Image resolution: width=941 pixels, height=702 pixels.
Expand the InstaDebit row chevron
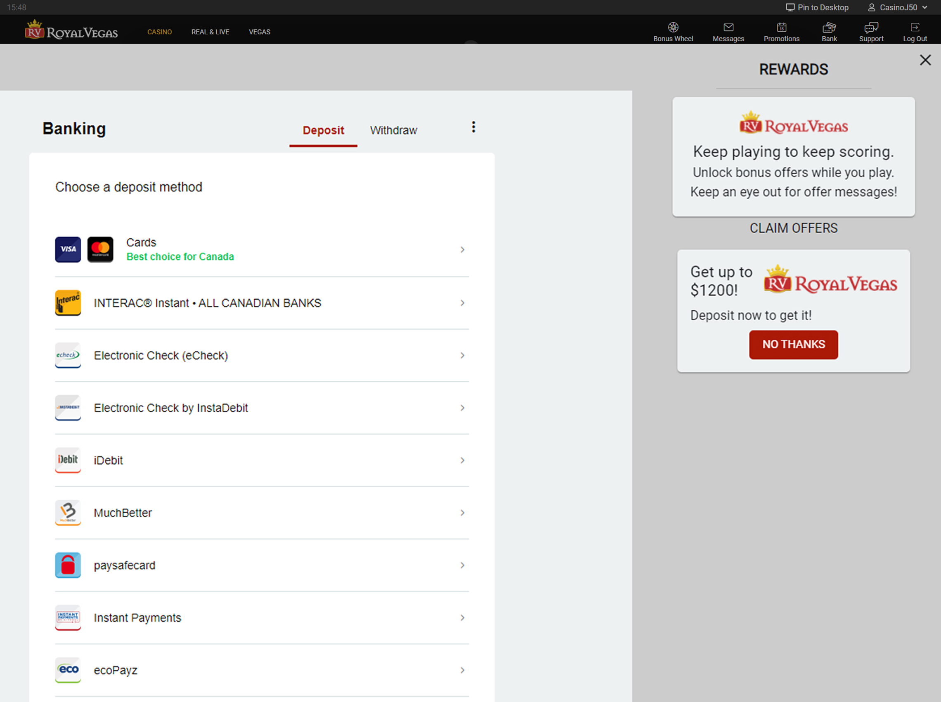pyautogui.click(x=462, y=408)
